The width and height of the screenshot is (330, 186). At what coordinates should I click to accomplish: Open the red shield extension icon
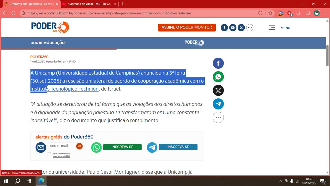290,13
